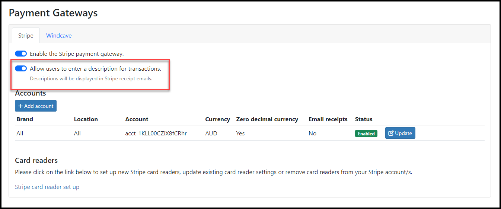Image resolution: width=501 pixels, height=209 pixels.
Task: Click the Status column header
Action: point(364,119)
